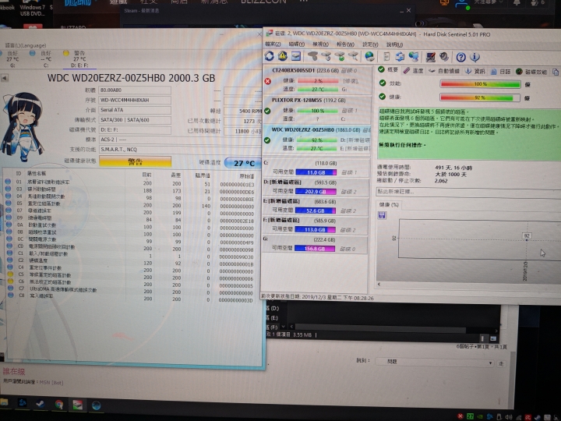The image size is (561, 421).
Task: Click the round speaker-like toolbar icon
Action: [x=444, y=57]
